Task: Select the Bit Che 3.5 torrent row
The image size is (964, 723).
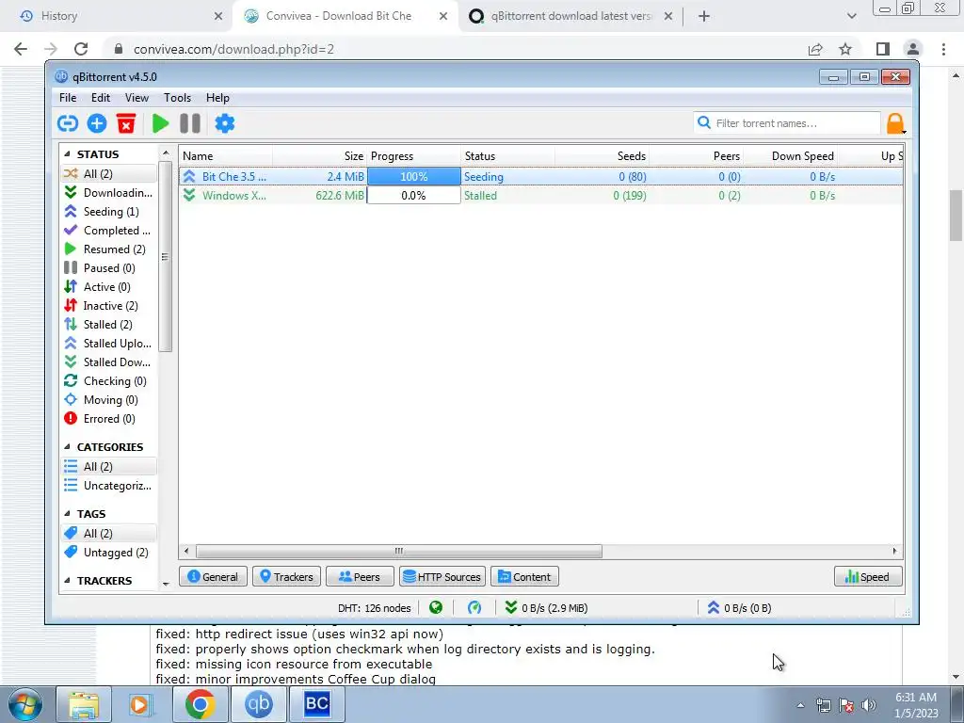Action: coord(541,176)
